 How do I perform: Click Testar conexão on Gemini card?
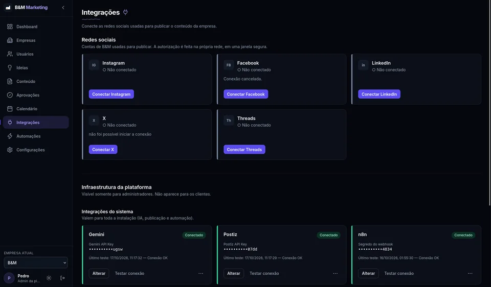pyautogui.click(x=129, y=273)
